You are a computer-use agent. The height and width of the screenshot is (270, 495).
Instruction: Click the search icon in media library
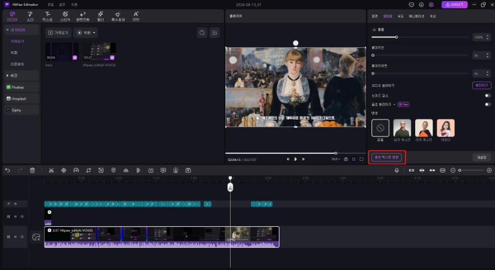pos(201,33)
